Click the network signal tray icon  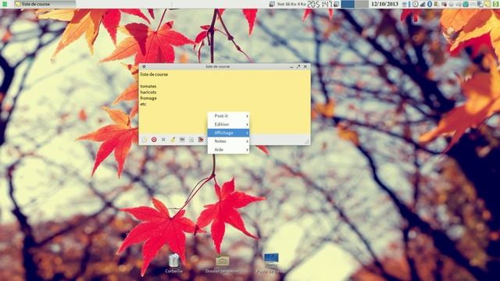tap(423, 4)
